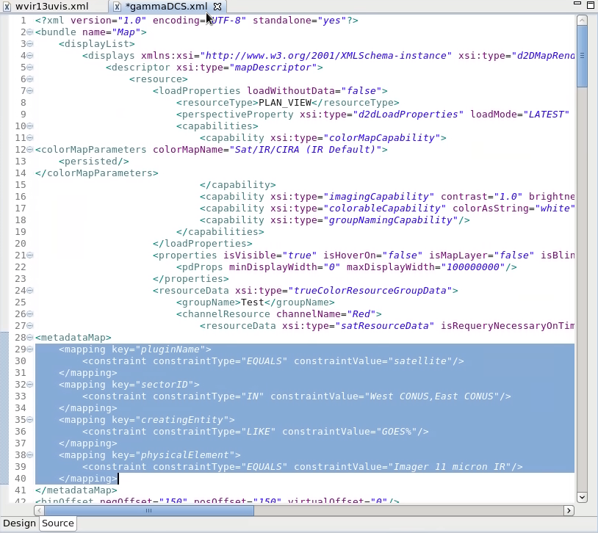Image resolution: width=598 pixels, height=533 pixels.
Task: Click constraintValue Imager 11 micron IR
Action: tap(450, 467)
